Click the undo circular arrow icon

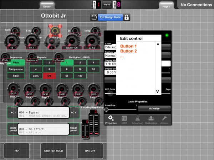click(94, 17)
